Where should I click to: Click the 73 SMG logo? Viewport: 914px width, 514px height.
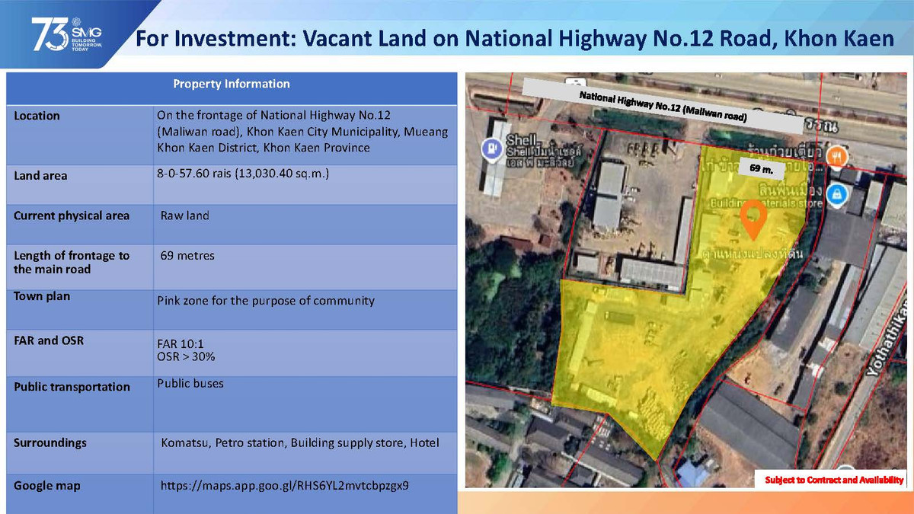67,37
